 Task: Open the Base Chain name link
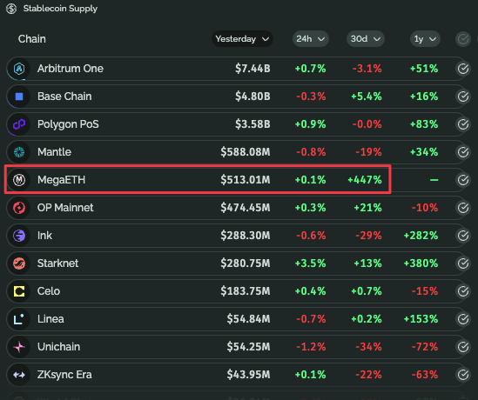pyautogui.click(x=64, y=97)
